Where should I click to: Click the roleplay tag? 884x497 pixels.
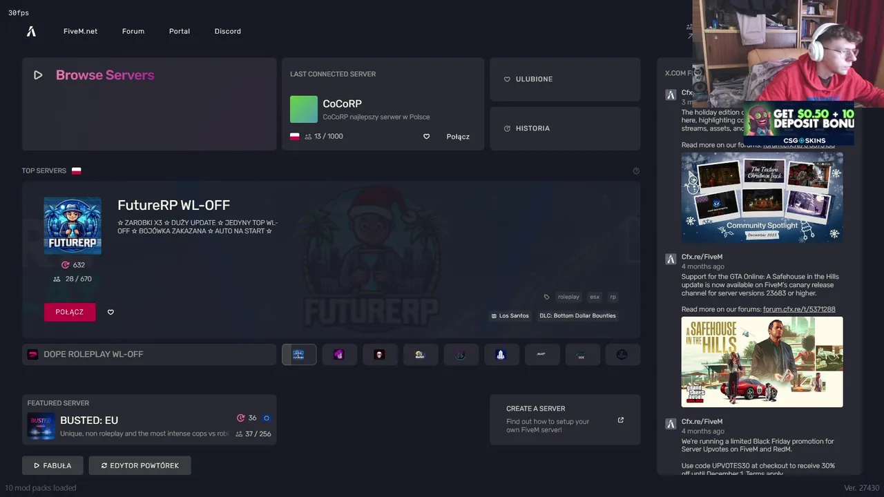(568, 297)
